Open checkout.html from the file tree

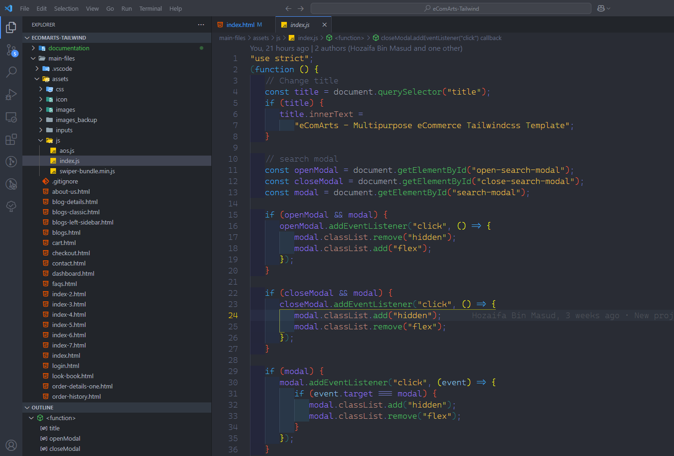point(71,253)
